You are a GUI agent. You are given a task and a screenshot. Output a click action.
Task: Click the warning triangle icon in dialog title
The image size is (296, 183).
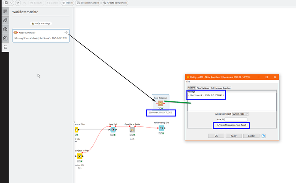coord(188,77)
